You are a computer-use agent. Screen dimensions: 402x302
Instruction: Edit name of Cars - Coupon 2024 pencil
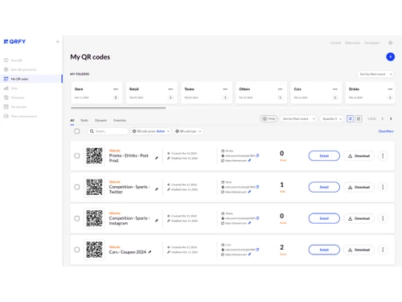(150, 252)
